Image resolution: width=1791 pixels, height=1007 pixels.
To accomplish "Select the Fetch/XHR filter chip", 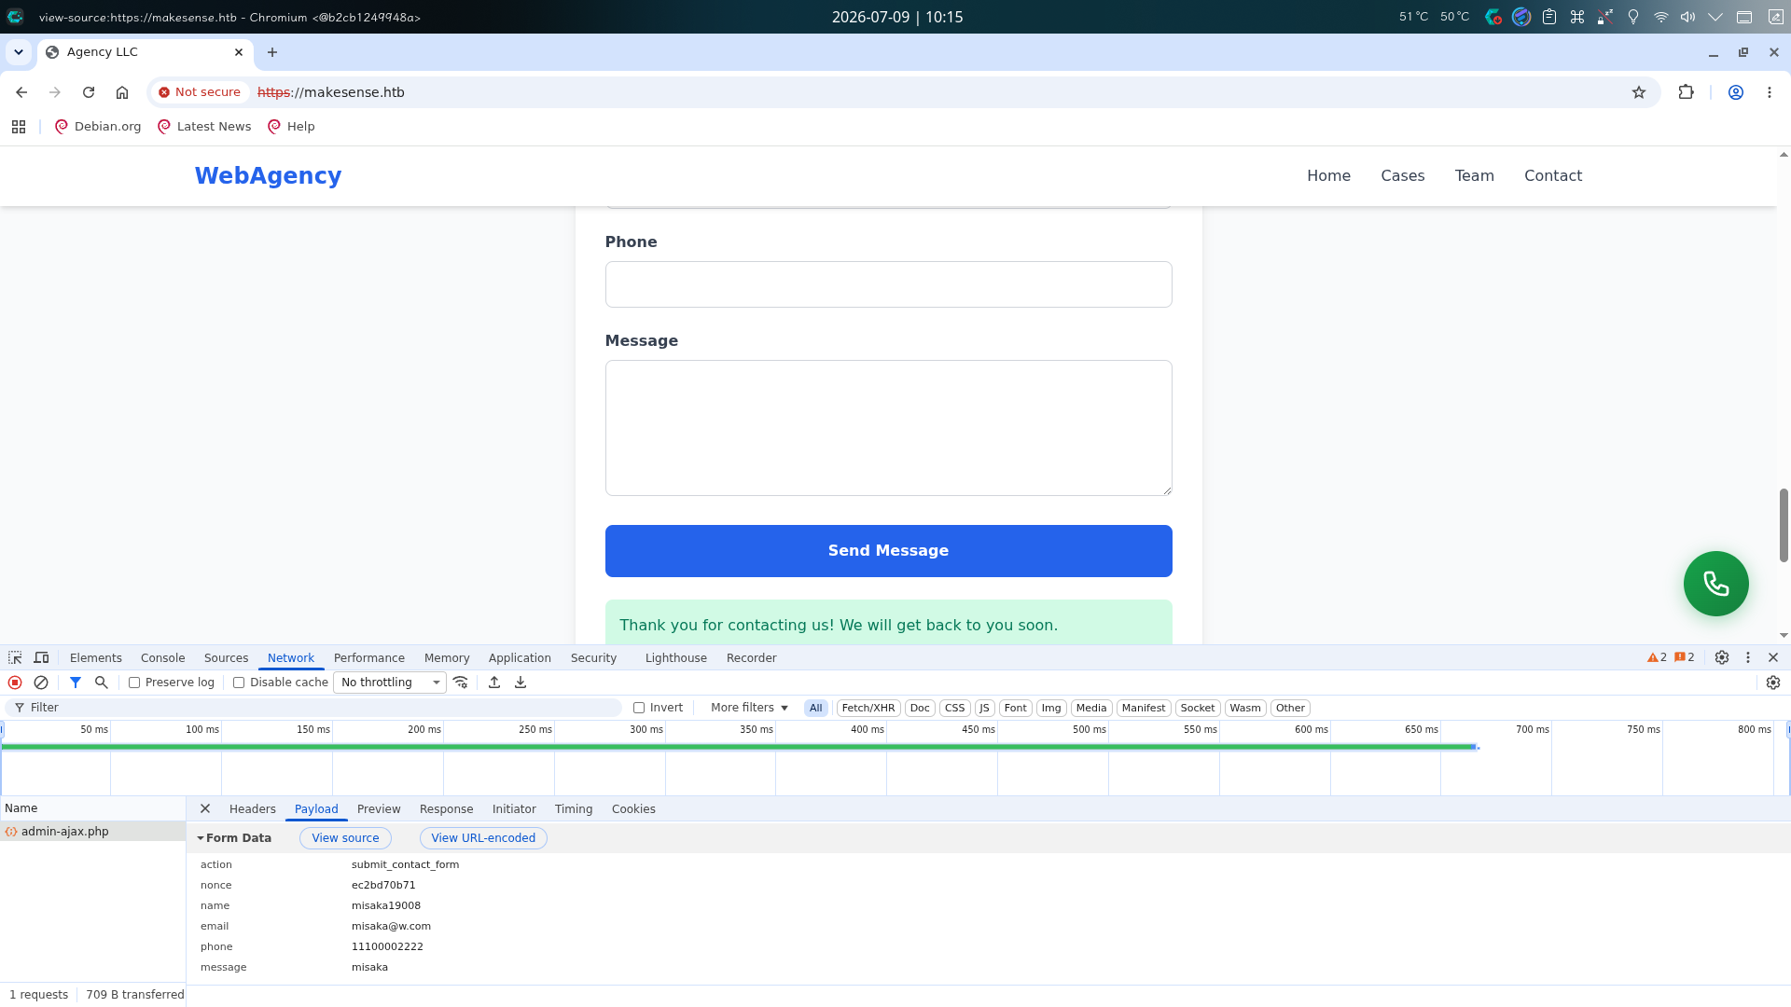I will click(x=868, y=708).
